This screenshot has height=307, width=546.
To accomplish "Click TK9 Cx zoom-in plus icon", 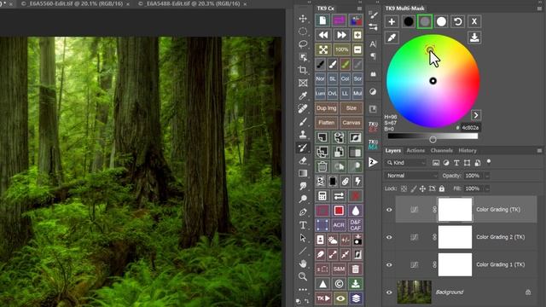I will [357, 35].
